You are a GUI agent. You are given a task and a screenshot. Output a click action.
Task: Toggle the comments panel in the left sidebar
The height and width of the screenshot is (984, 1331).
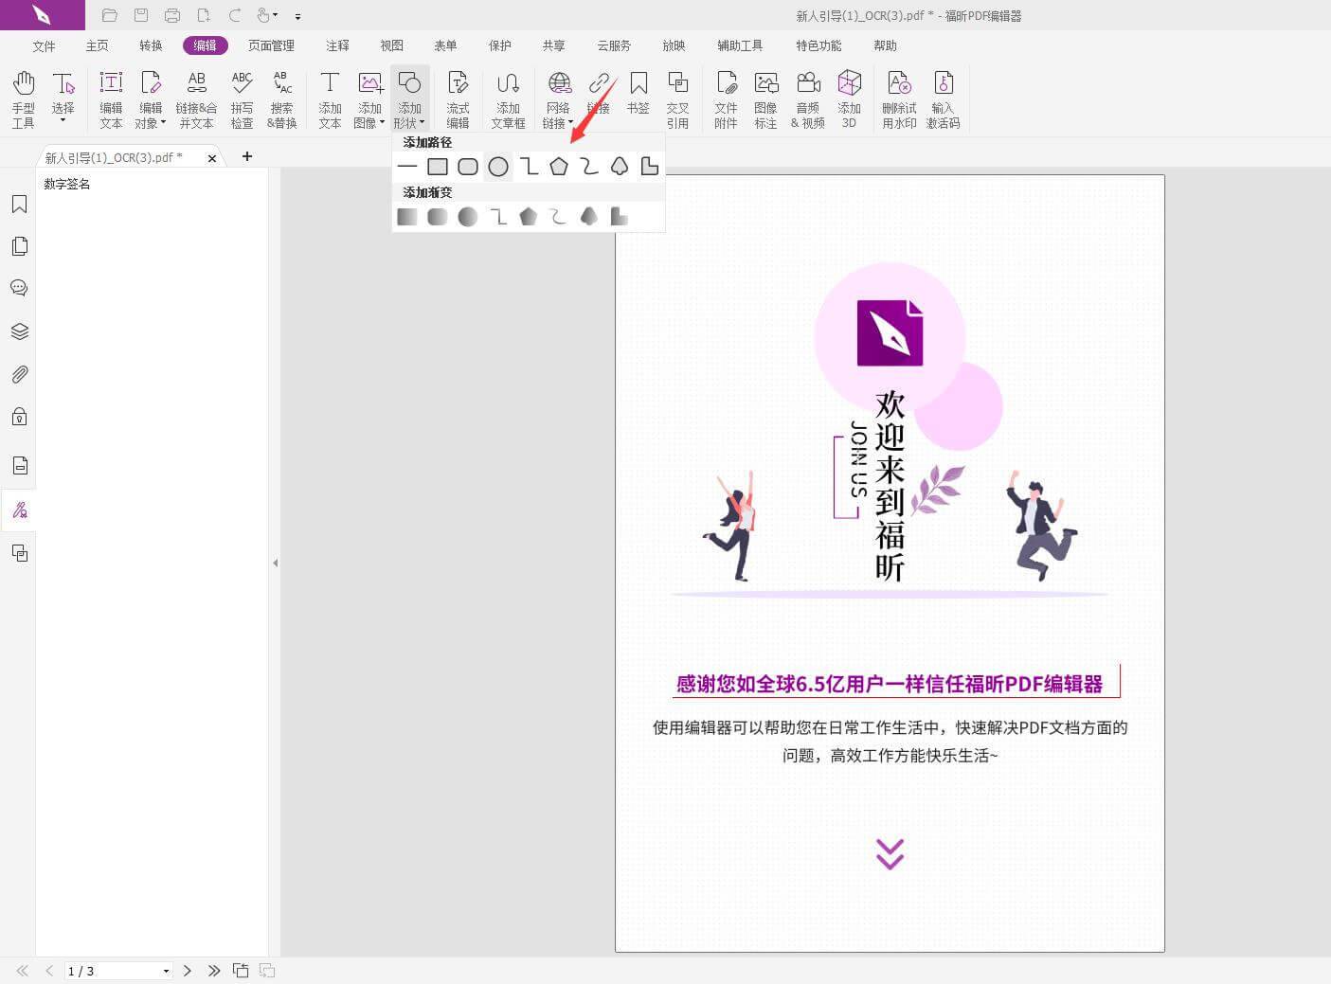pyautogui.click(x=19, y=288)
